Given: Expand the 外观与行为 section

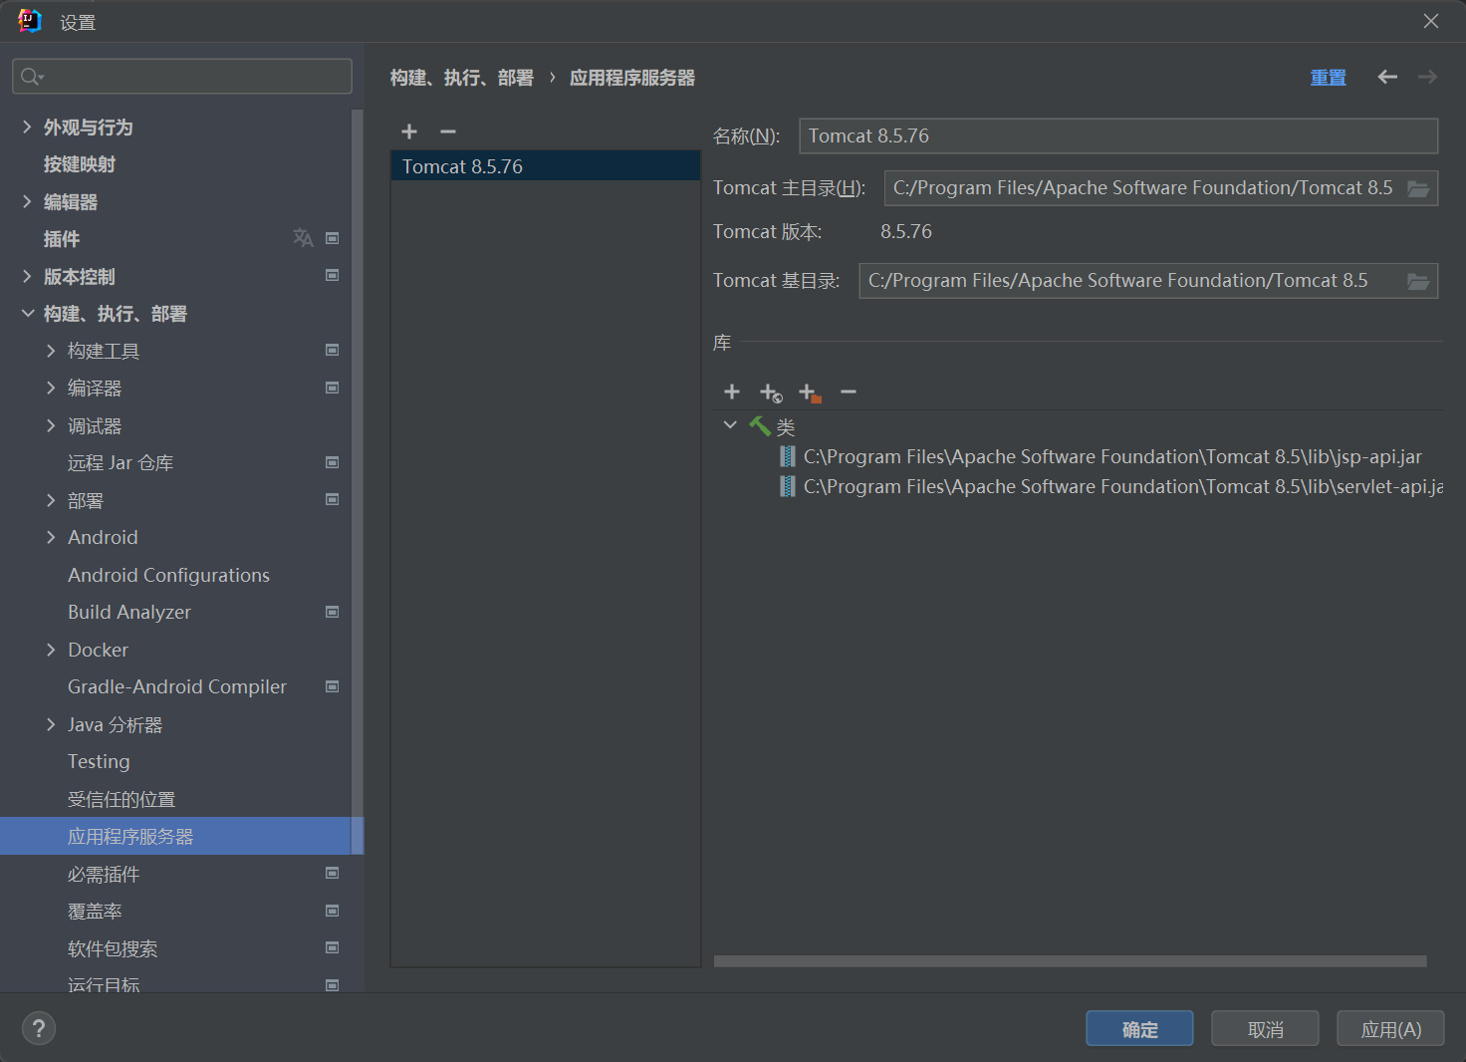Looking at the screenshot, I should pyautogui.click(x=27, y=127).
